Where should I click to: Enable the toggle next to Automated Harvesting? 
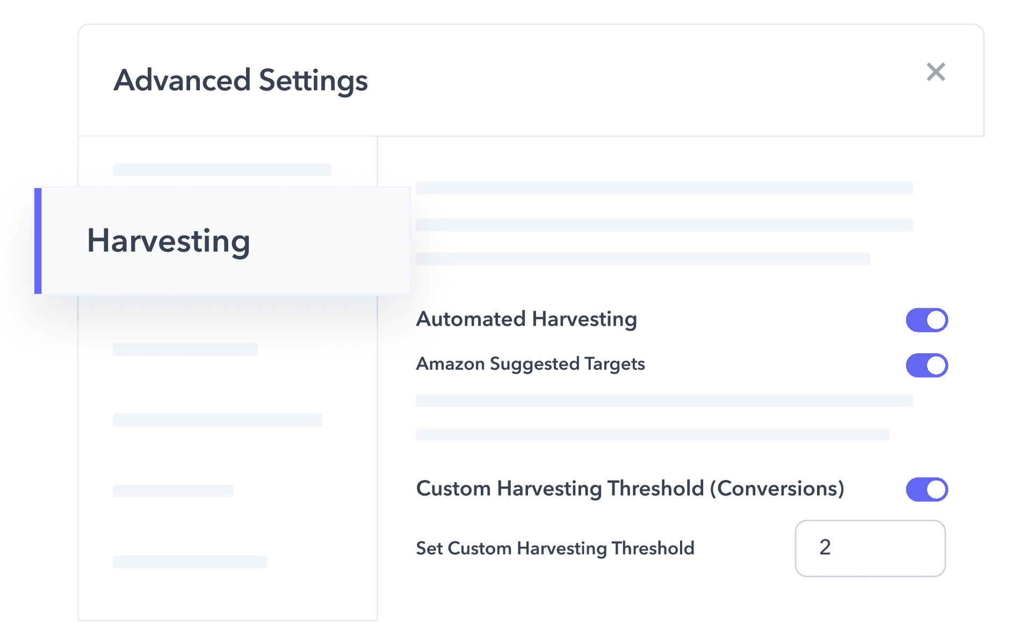pos(926,319)
